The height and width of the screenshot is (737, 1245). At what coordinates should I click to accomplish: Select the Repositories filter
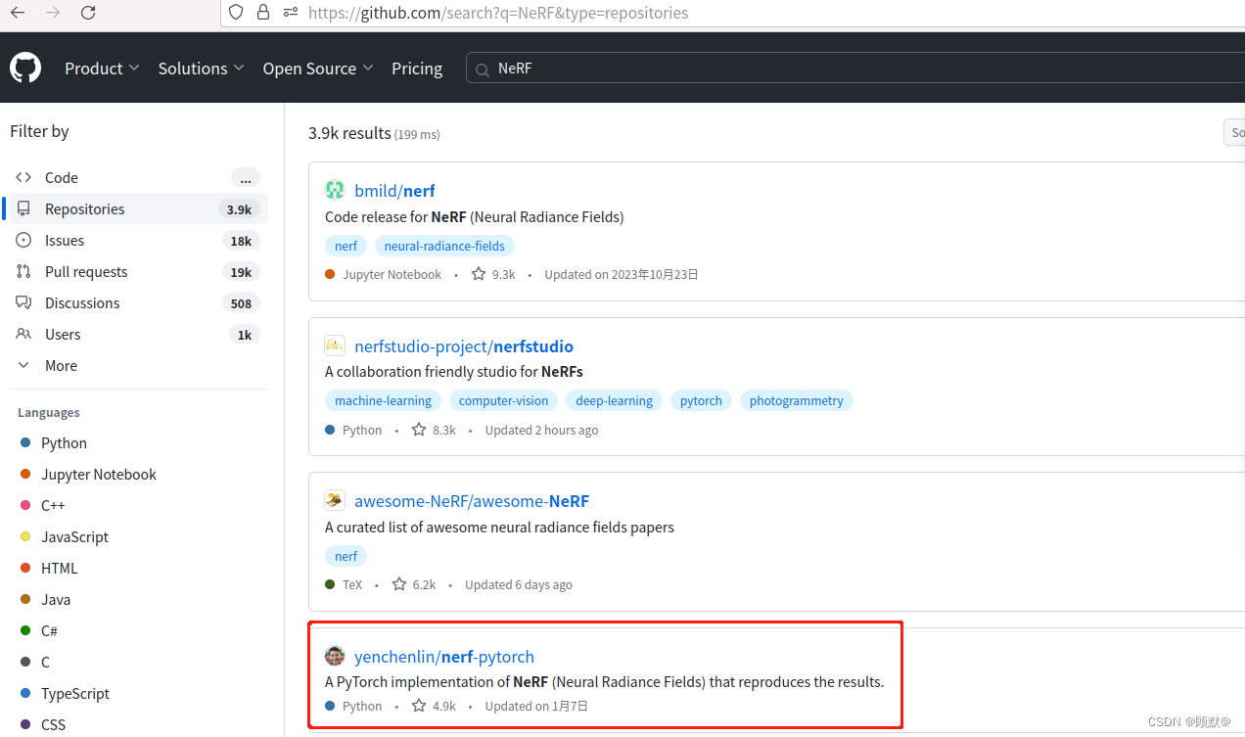137,208
